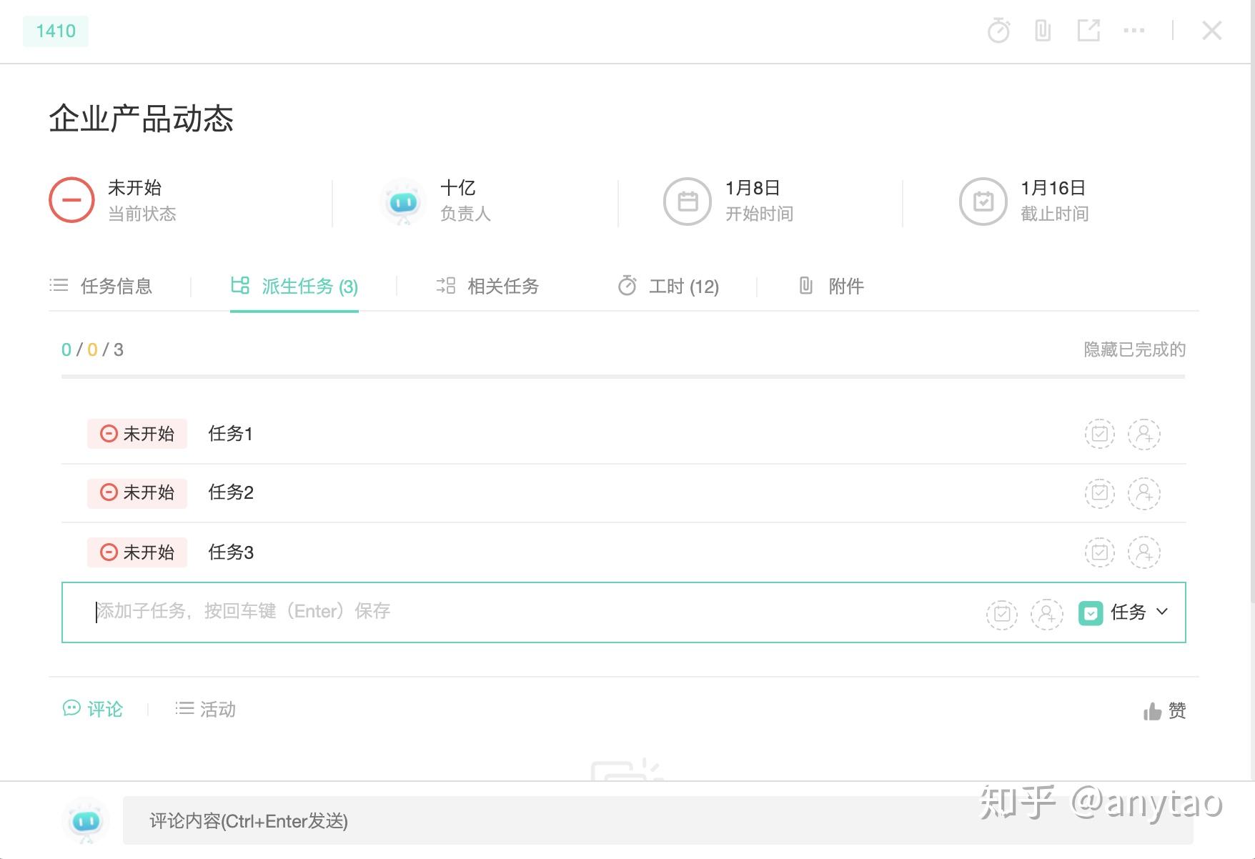Open the more options ellipsis menu
This screenshot has height=859, width=1255.
1134,31
